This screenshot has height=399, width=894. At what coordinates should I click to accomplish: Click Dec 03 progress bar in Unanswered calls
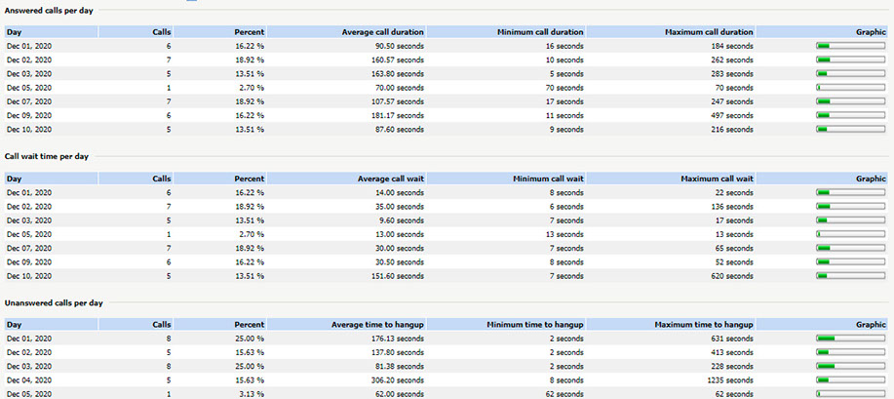836,366
